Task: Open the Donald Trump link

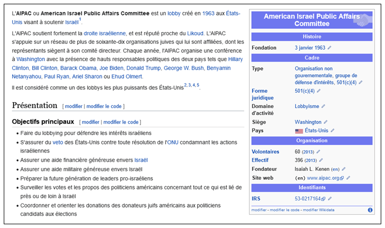Action: [143, 68]
